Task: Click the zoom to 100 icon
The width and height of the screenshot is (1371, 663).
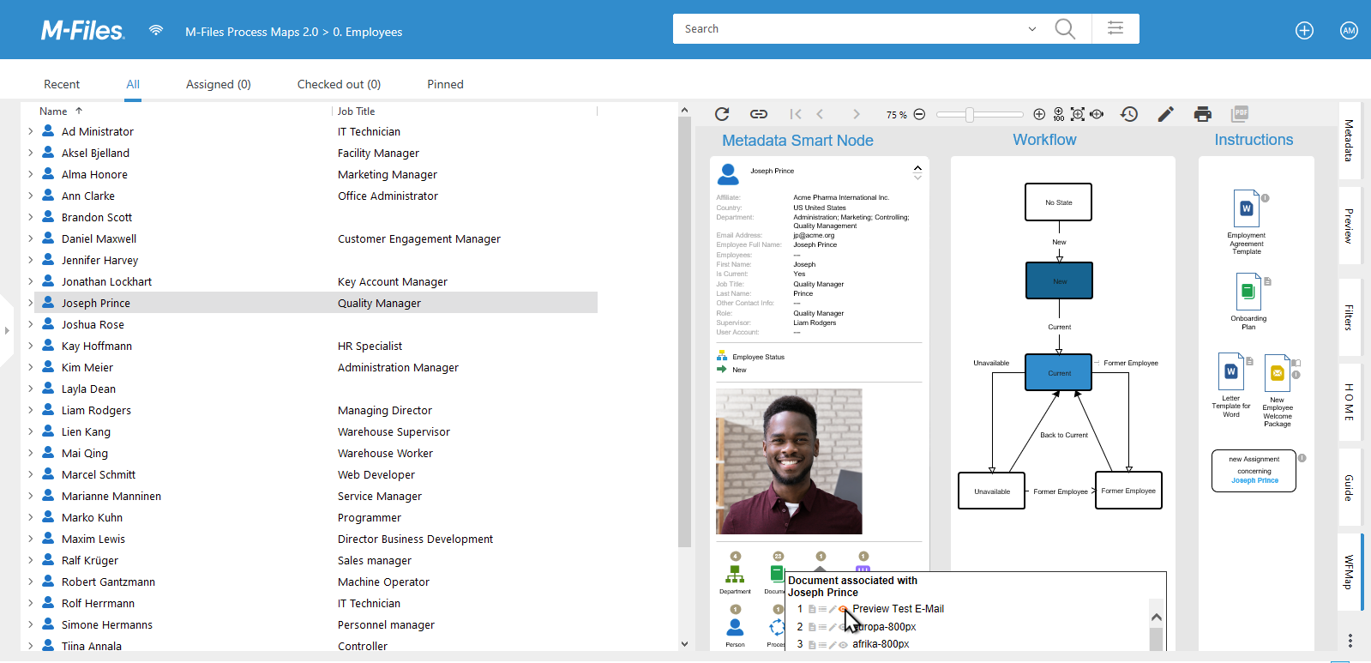Action: tap(1059, 114)
